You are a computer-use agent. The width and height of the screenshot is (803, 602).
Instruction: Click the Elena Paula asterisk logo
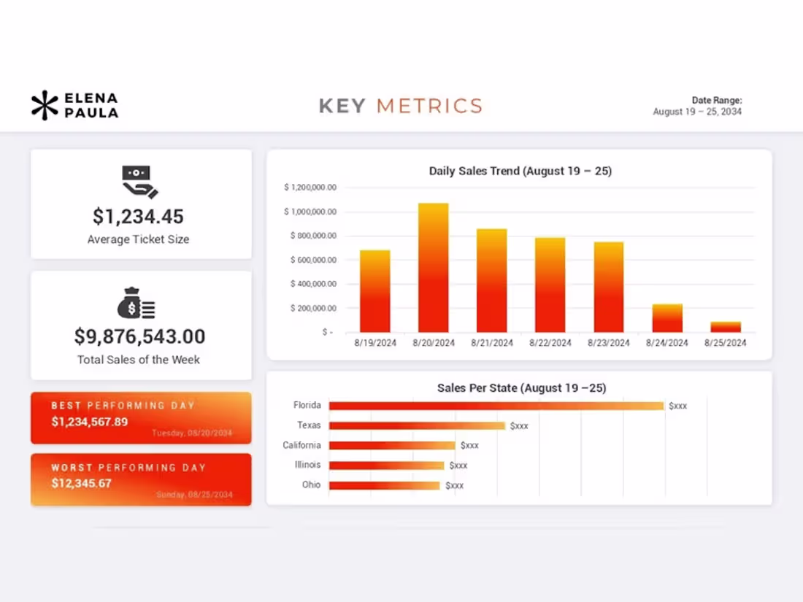tap(45, 106)
